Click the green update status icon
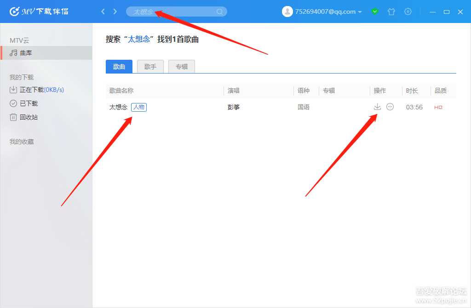 tap(375, 11)
